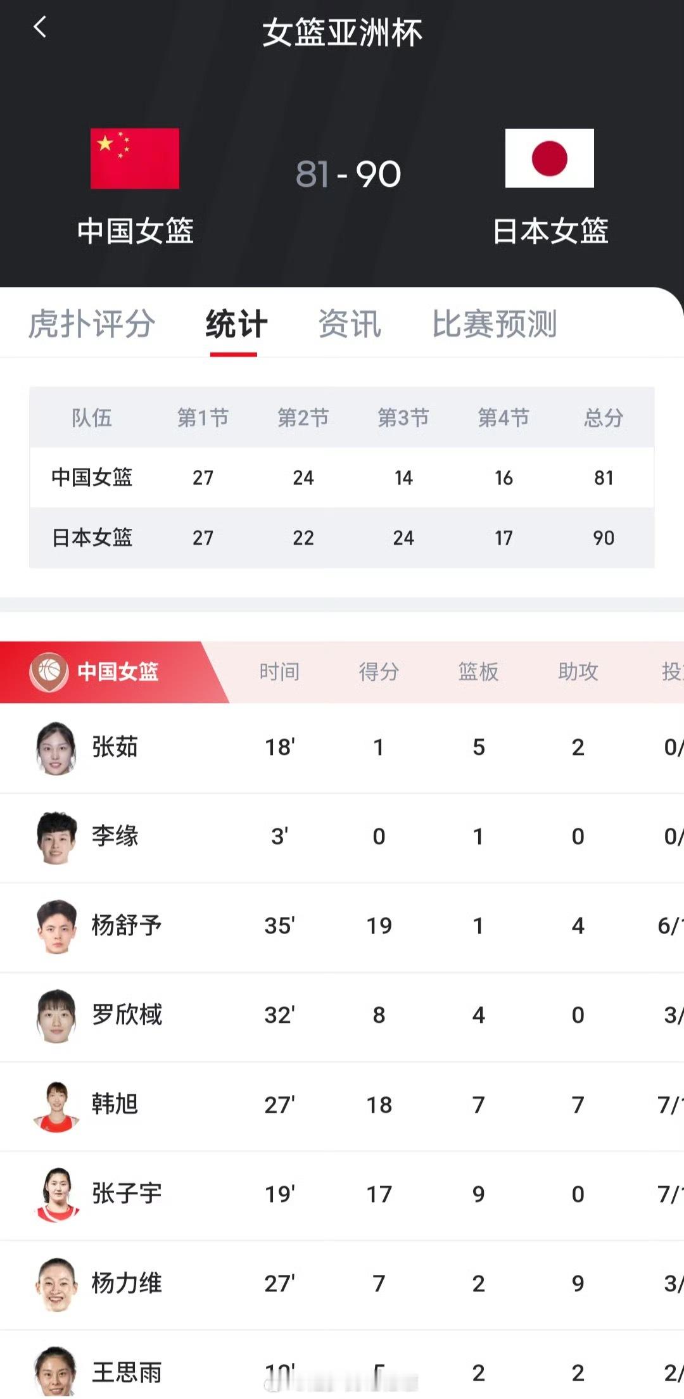The width and height of the screenshot is (684, 1399).
Task: Tap the 日本女篮 team name under flag
Action: click(x=550, y=231)
